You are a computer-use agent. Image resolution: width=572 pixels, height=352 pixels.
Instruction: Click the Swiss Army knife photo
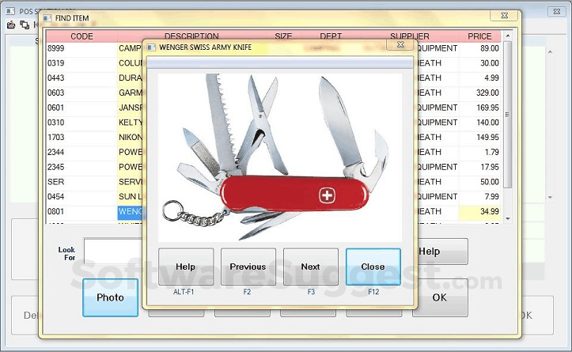(x=280, y=157)
